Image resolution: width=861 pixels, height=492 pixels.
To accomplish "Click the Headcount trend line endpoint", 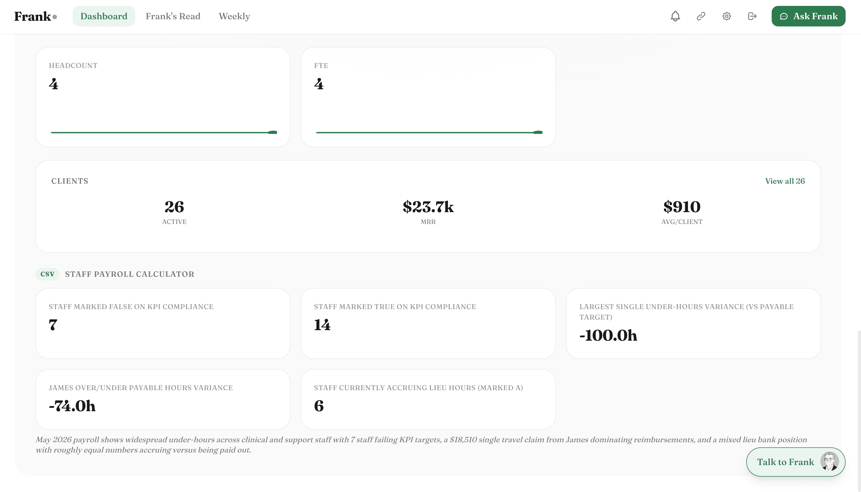I will coord(273,132).
